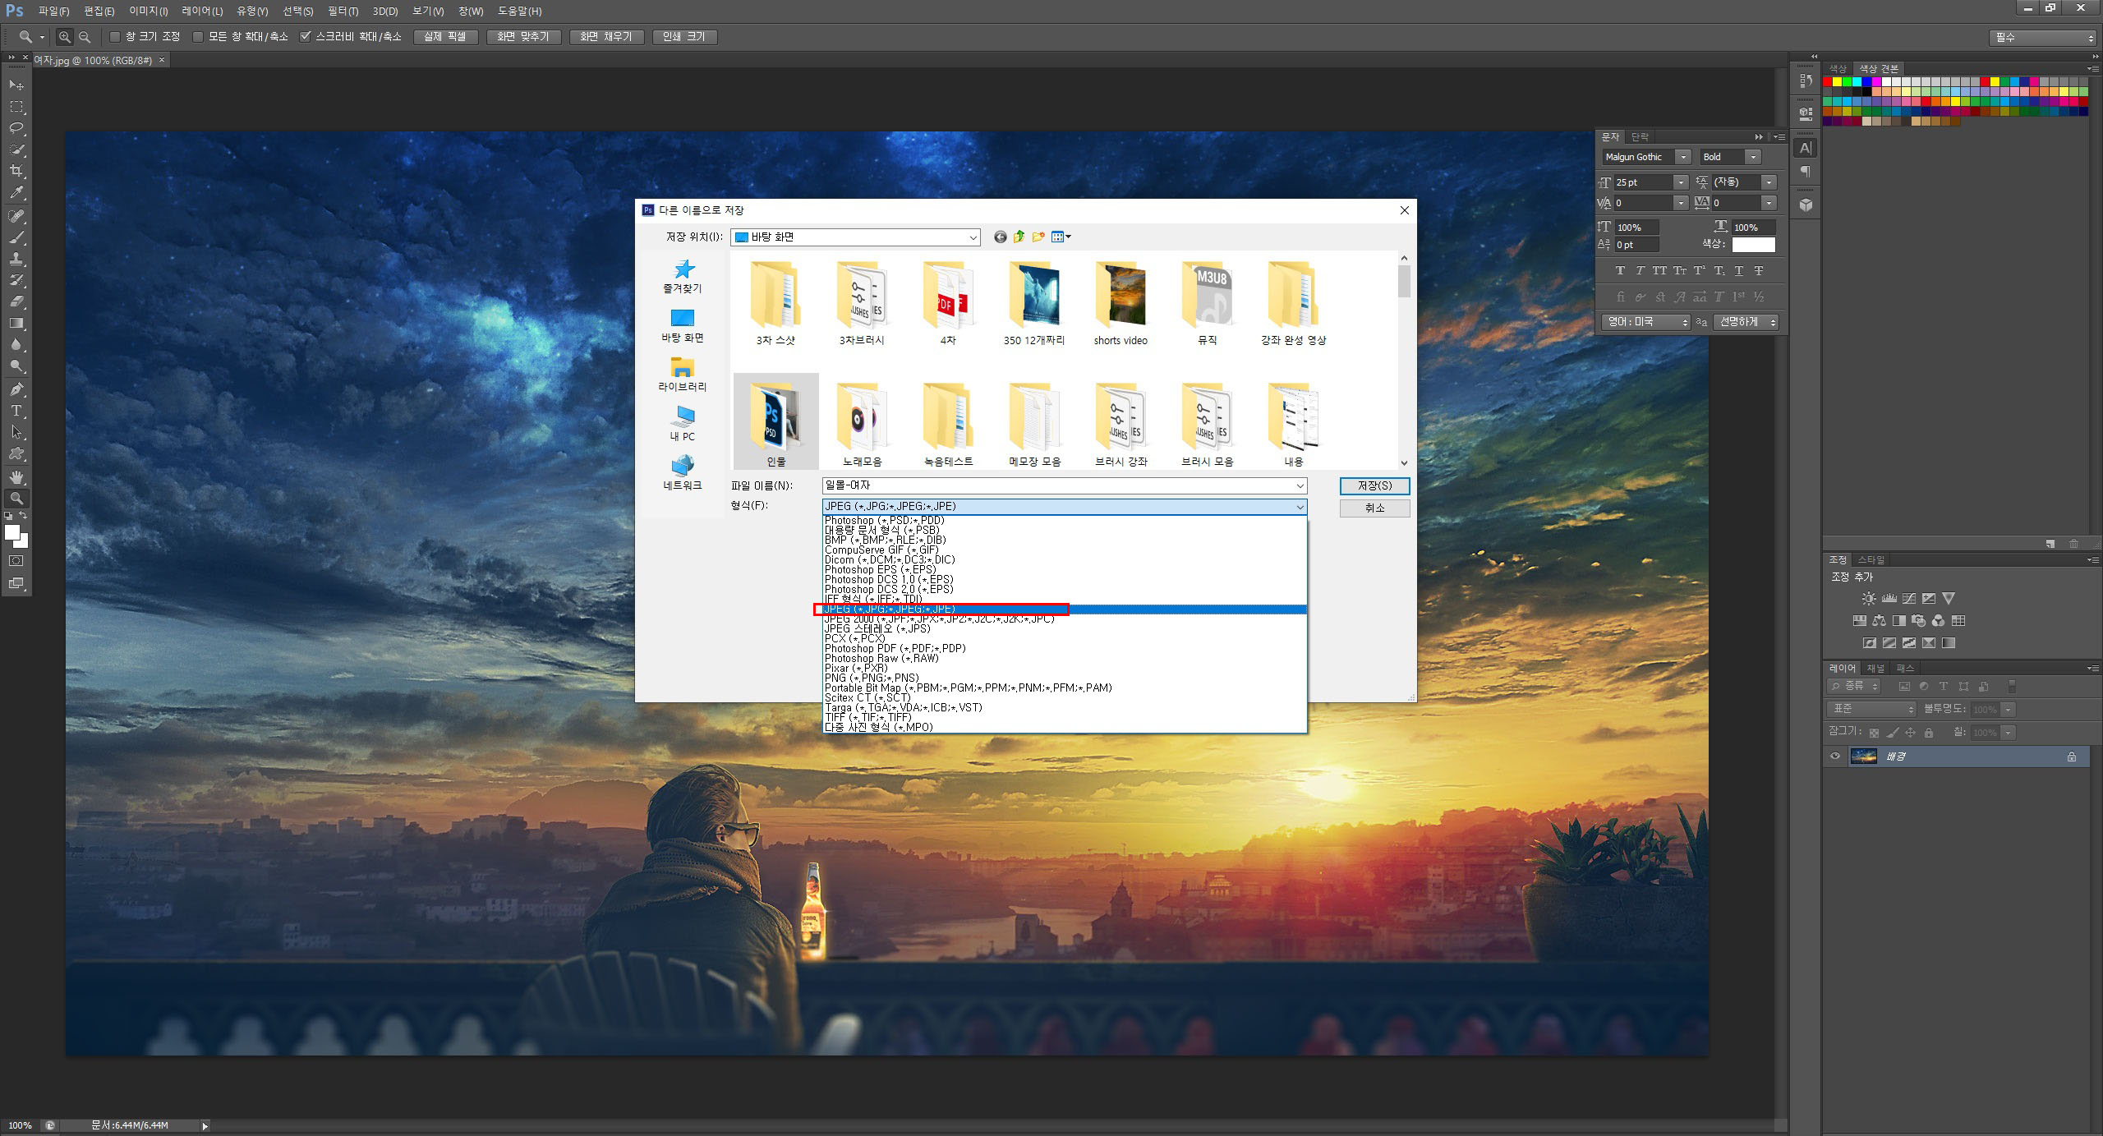Open the 내 PC sidebar location

[x=682, y=423]
